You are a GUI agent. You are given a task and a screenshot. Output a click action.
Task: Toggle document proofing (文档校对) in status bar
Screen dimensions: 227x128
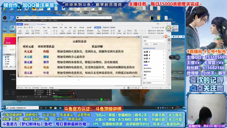[44, 88]
